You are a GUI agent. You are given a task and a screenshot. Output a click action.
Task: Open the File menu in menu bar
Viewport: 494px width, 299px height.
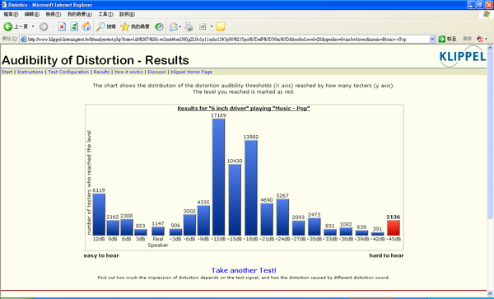tap(11, 15)
